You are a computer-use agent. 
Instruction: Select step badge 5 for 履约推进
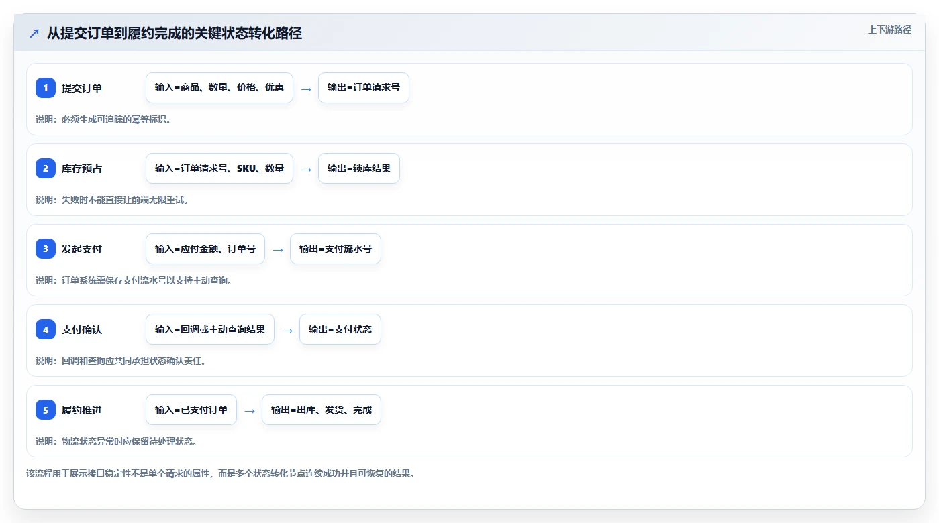(46, 410)
